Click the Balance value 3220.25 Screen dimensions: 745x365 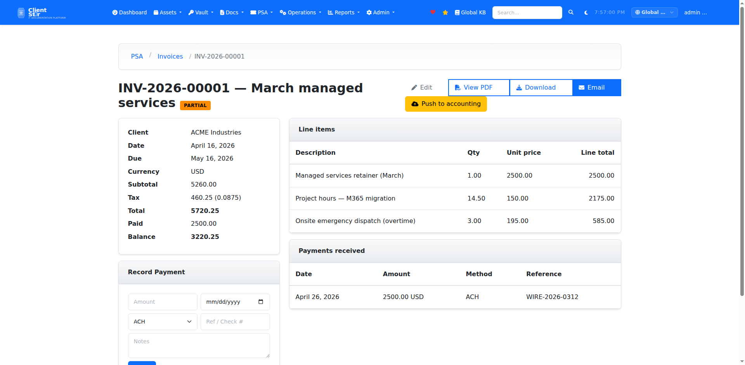click(x=205, y=237)
